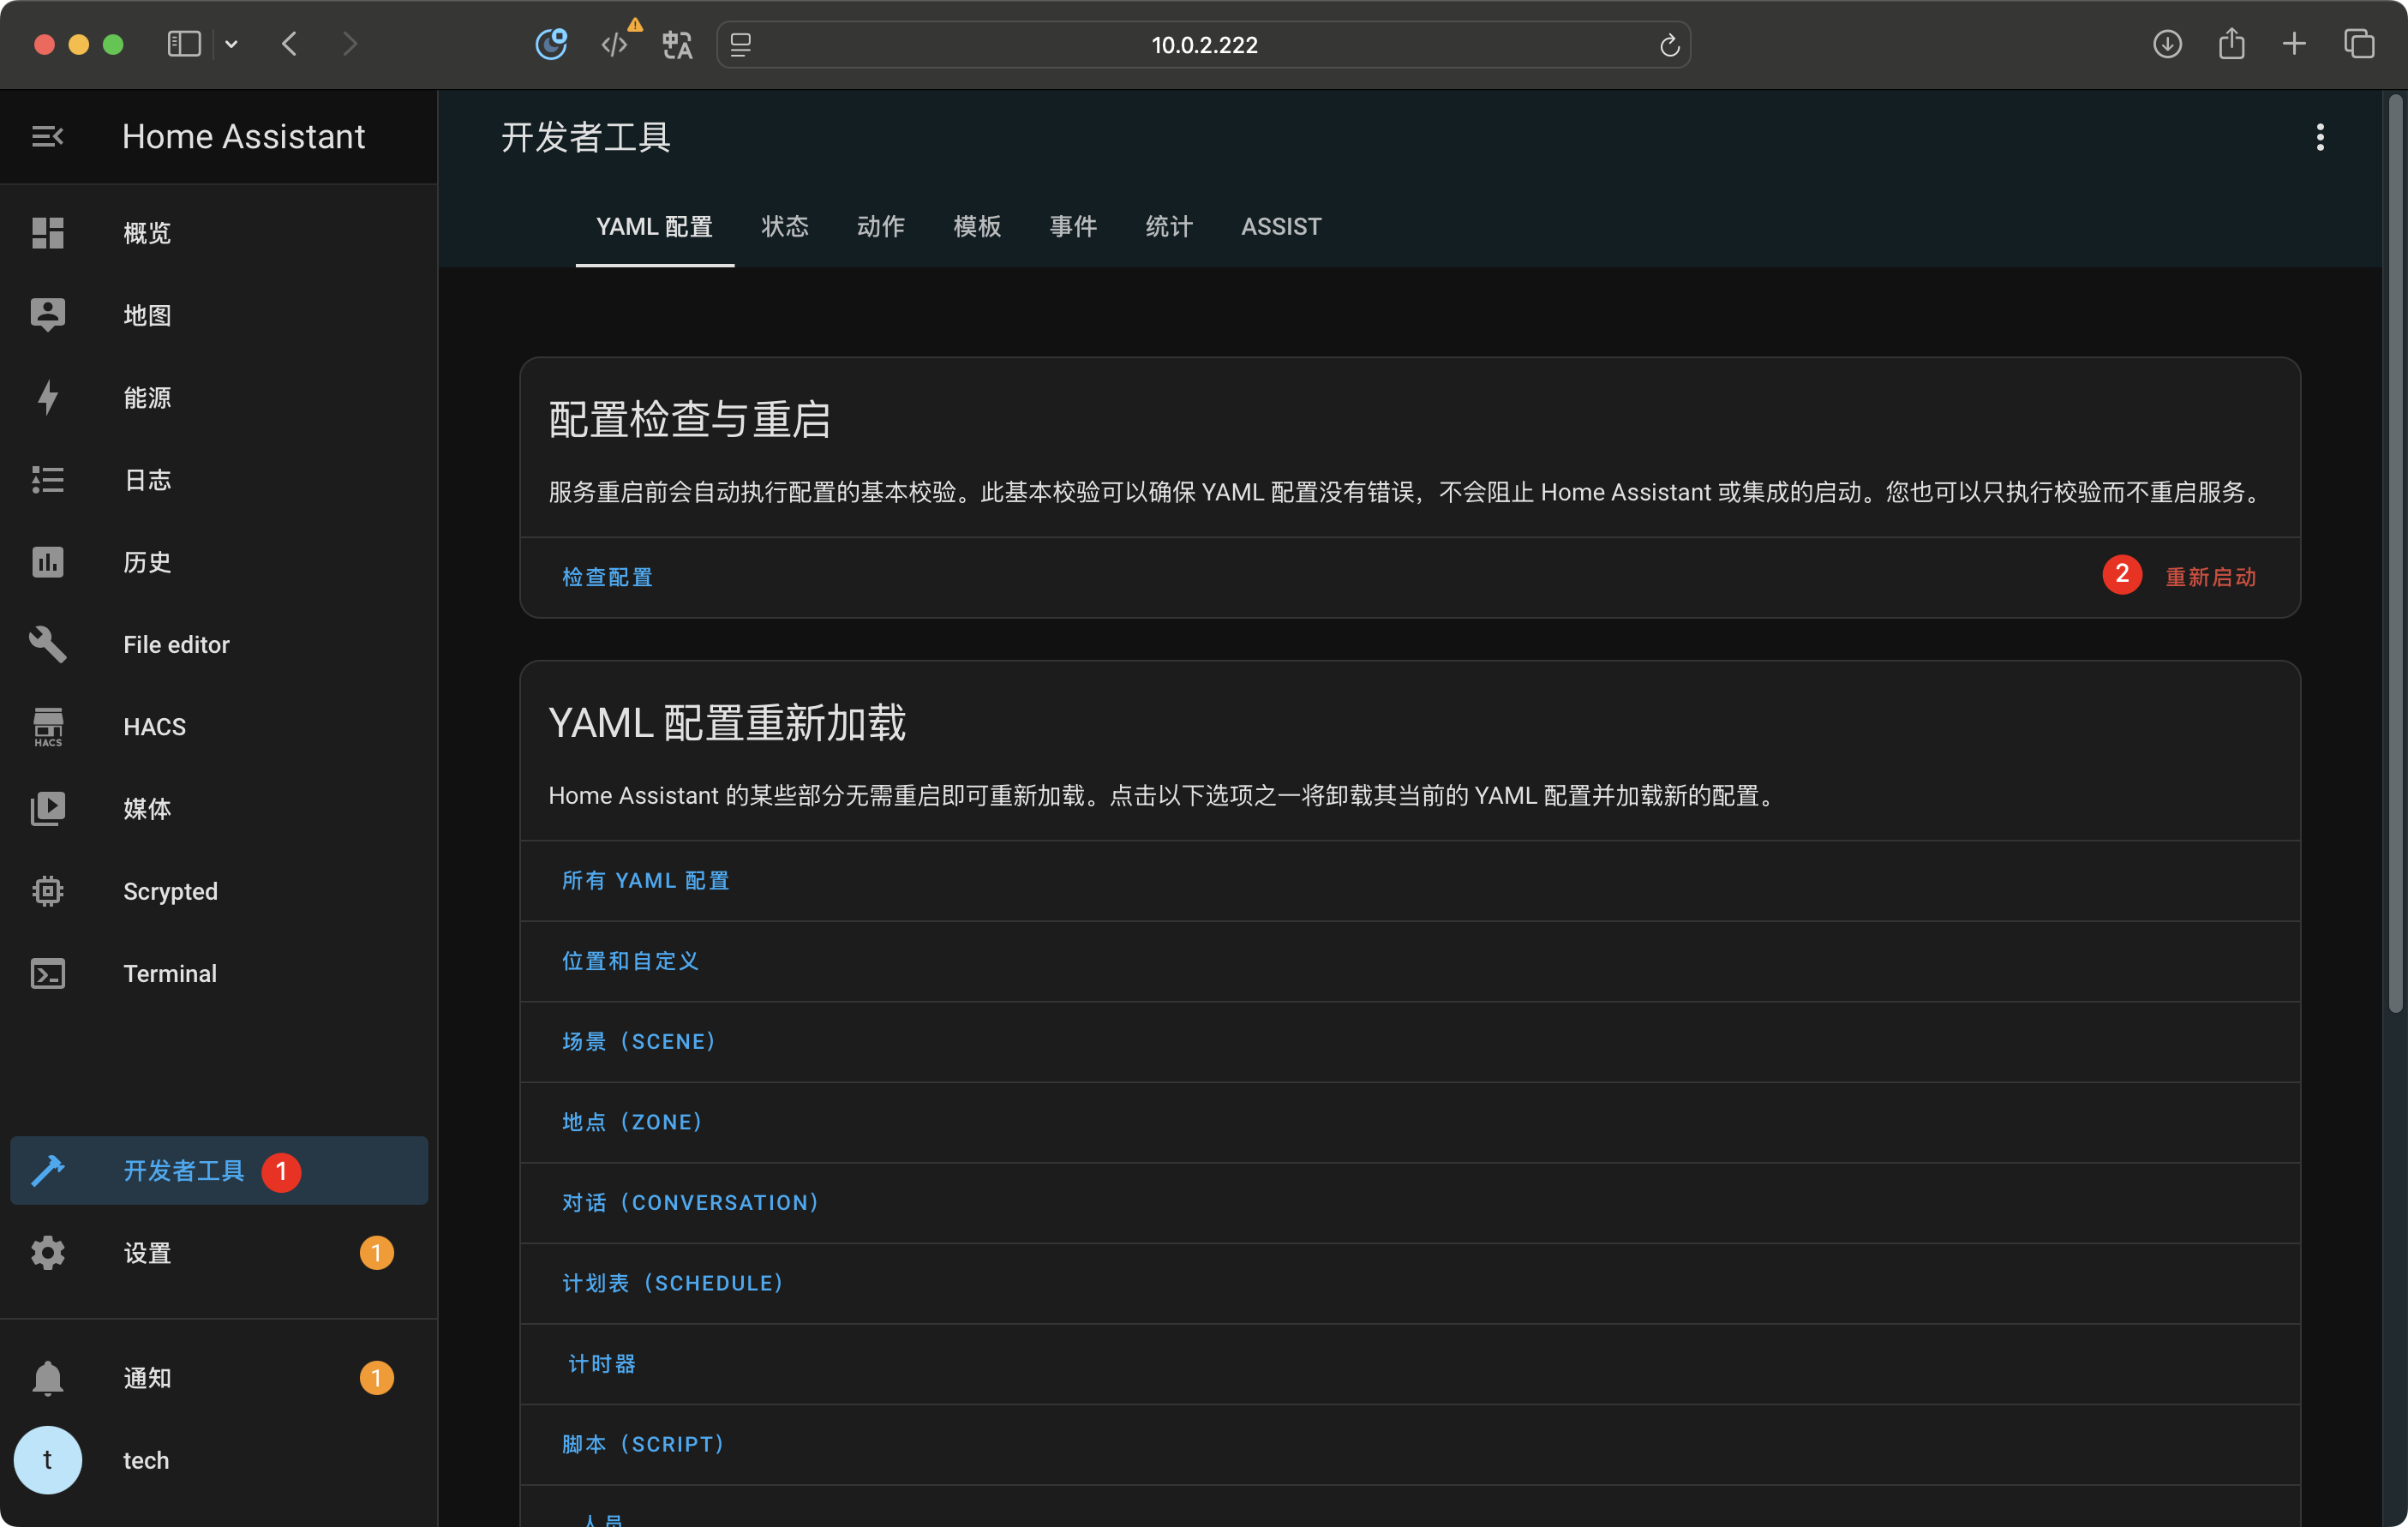Click the red 重新启动 button
Image resolution: width=2408 pixels, height=1527 pixels.
click(2210, 577)
